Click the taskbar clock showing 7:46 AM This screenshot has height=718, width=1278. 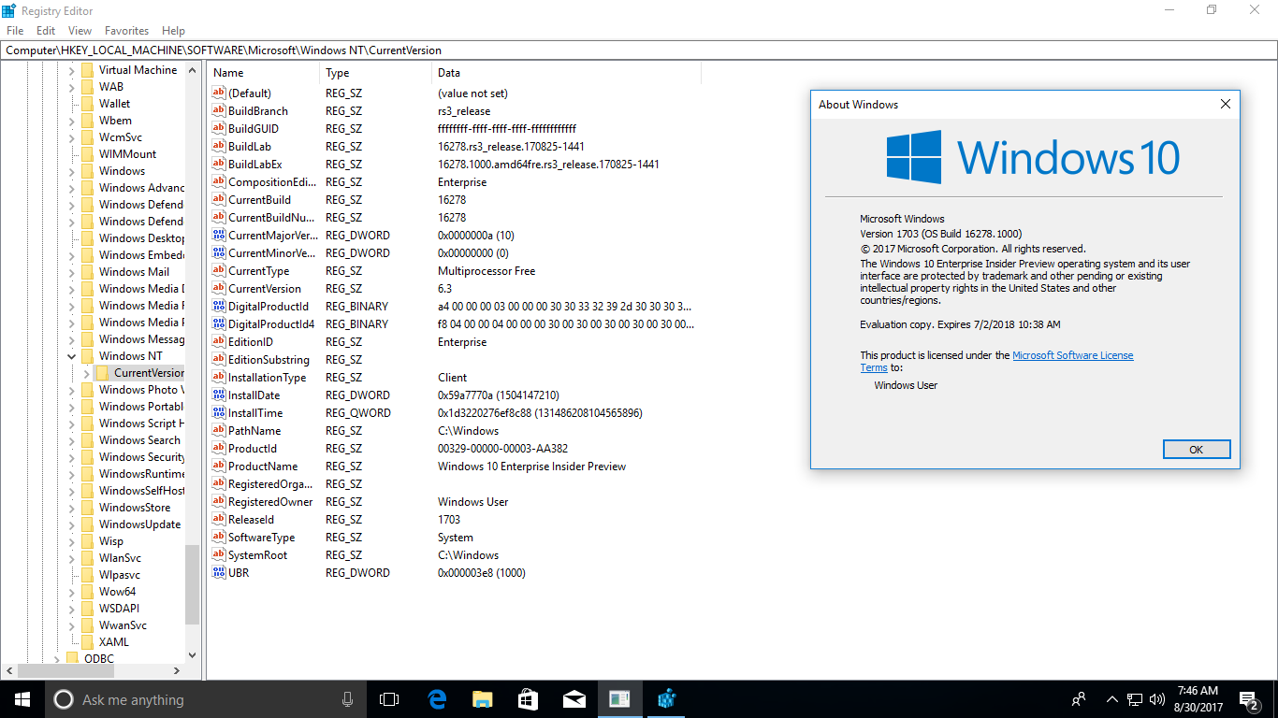coord(1197,699)
